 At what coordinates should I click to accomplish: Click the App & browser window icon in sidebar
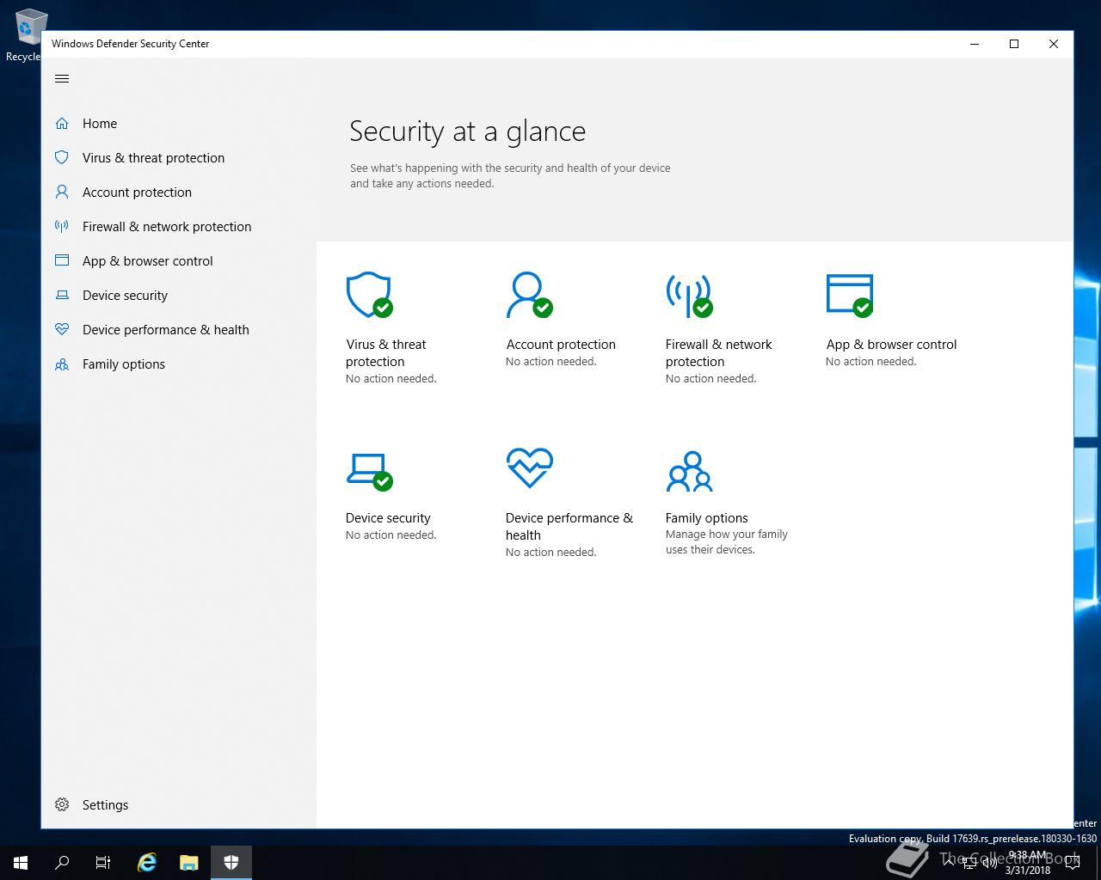pyautogui.click(x=62, y=260)
